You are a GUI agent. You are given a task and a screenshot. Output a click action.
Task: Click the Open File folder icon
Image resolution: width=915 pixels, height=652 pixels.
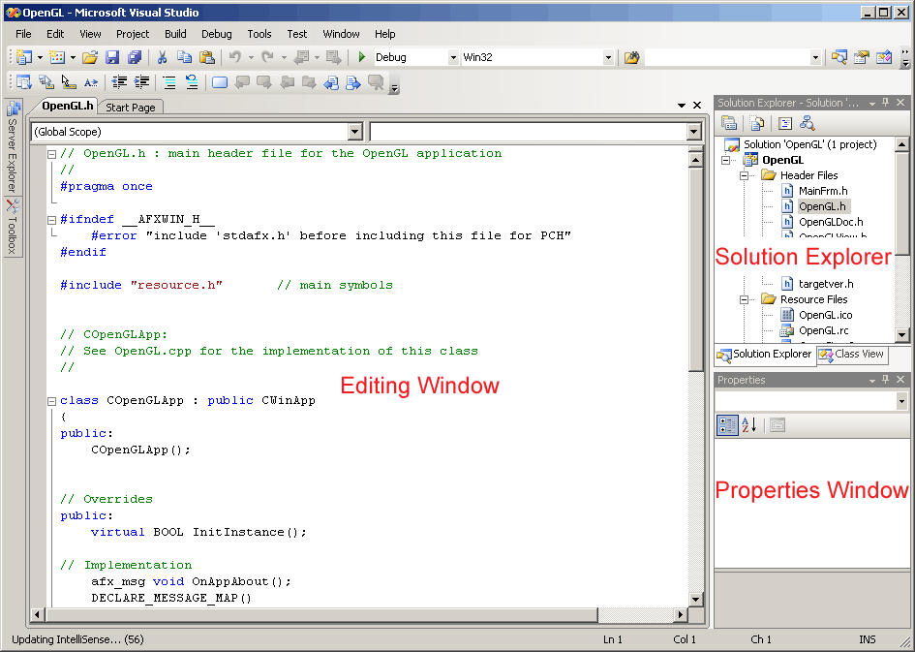click(90, 57)
